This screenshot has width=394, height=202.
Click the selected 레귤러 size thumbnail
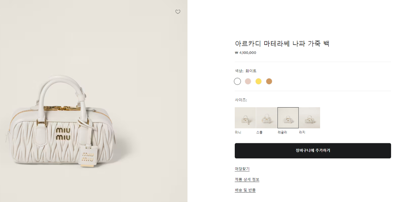pyautogui.click(x=288, y=118)
